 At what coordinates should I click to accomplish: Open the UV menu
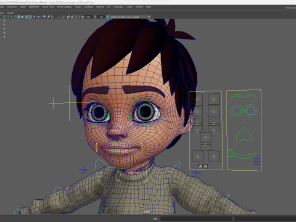(x=109, y=7)
